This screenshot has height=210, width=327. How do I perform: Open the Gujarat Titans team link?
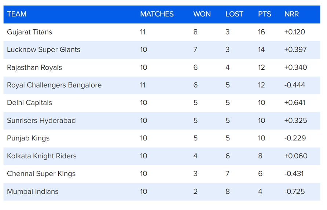(x=29, y=32)
